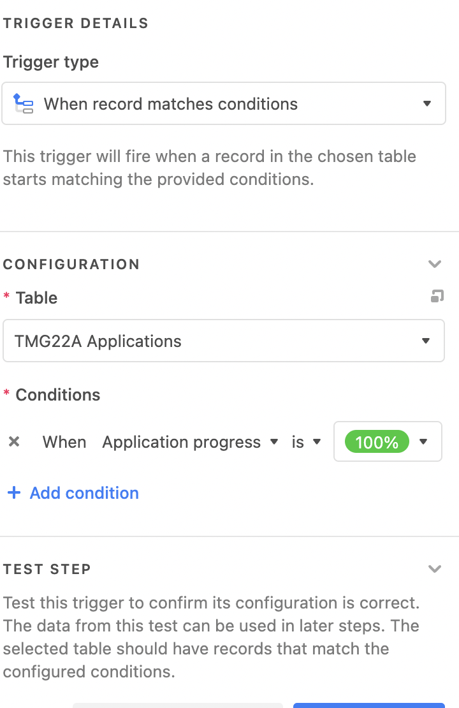Click the arrow on the Table dropdown
The image size is (459, 708).
pyautogui.click(x=426, y=341)
